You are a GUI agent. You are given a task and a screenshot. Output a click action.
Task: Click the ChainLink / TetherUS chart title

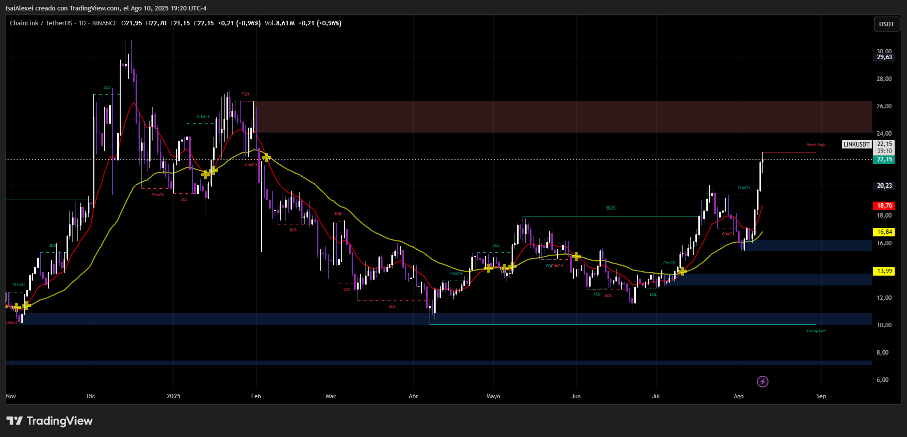[41, 23]
